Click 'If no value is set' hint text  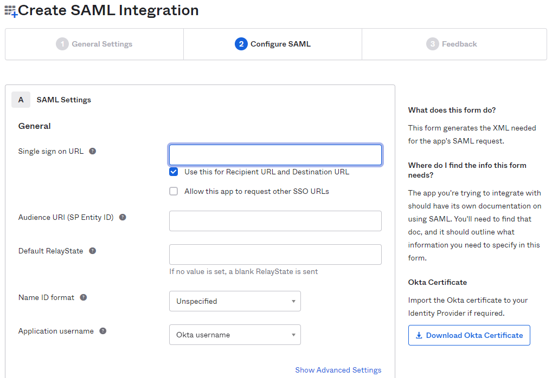coord(243,271)
